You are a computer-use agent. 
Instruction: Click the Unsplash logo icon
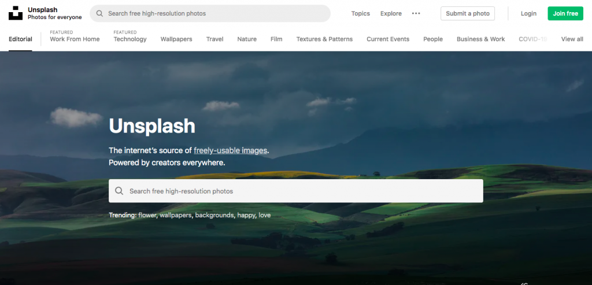tap(16, 13)
